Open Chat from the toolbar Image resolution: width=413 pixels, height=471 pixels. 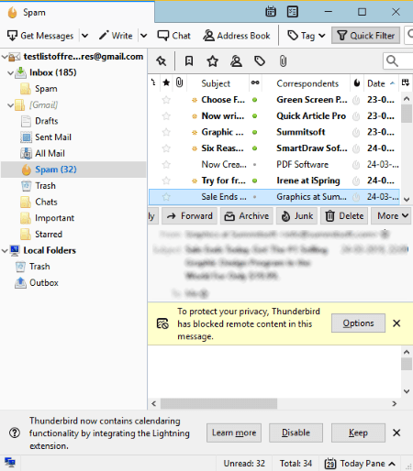tap(173, 36)
